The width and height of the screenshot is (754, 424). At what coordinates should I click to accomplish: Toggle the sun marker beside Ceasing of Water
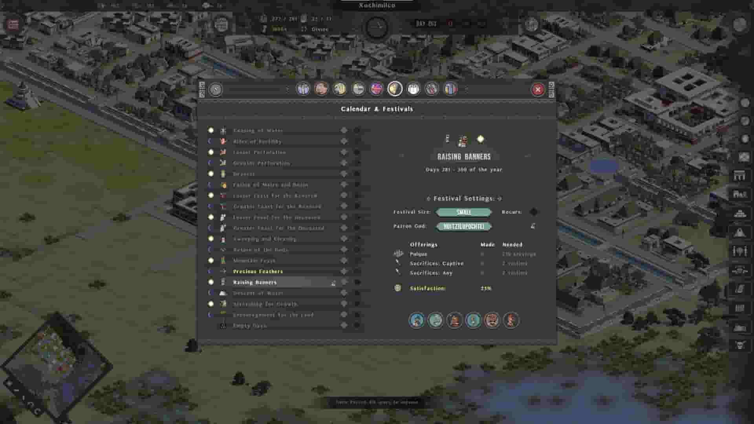(x=211, y=130)
